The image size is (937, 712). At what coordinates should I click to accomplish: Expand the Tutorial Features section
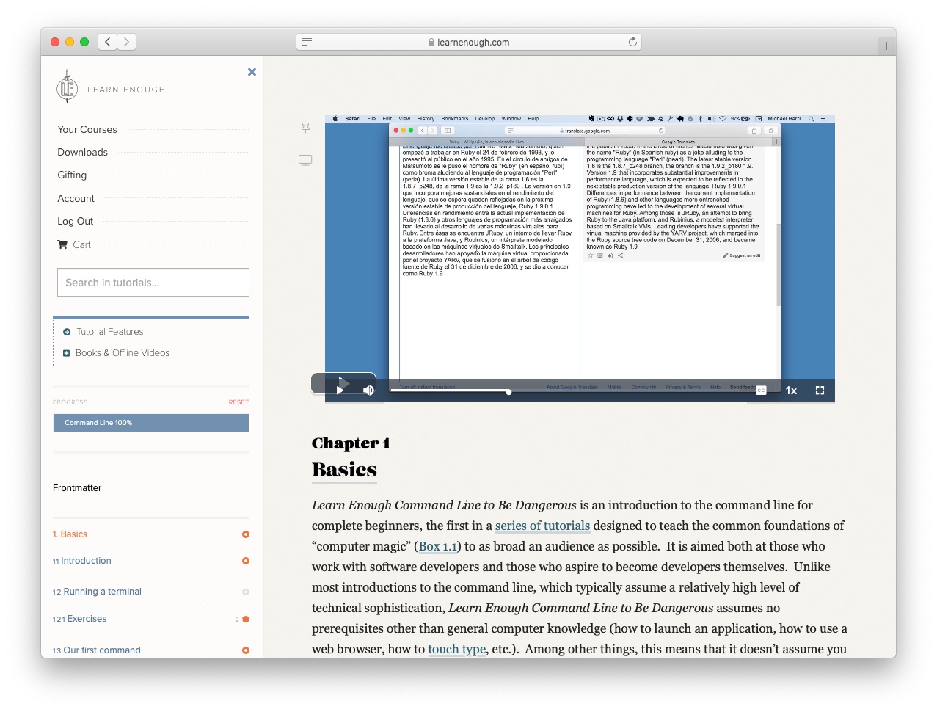67,332
